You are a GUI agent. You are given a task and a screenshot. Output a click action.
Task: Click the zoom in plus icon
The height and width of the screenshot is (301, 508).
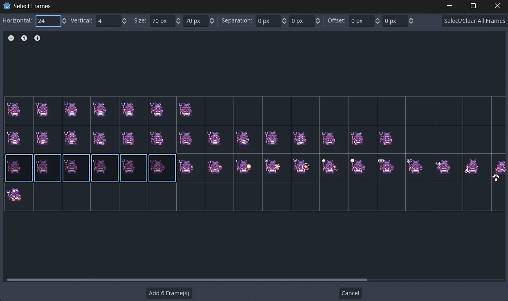[37, 38]
